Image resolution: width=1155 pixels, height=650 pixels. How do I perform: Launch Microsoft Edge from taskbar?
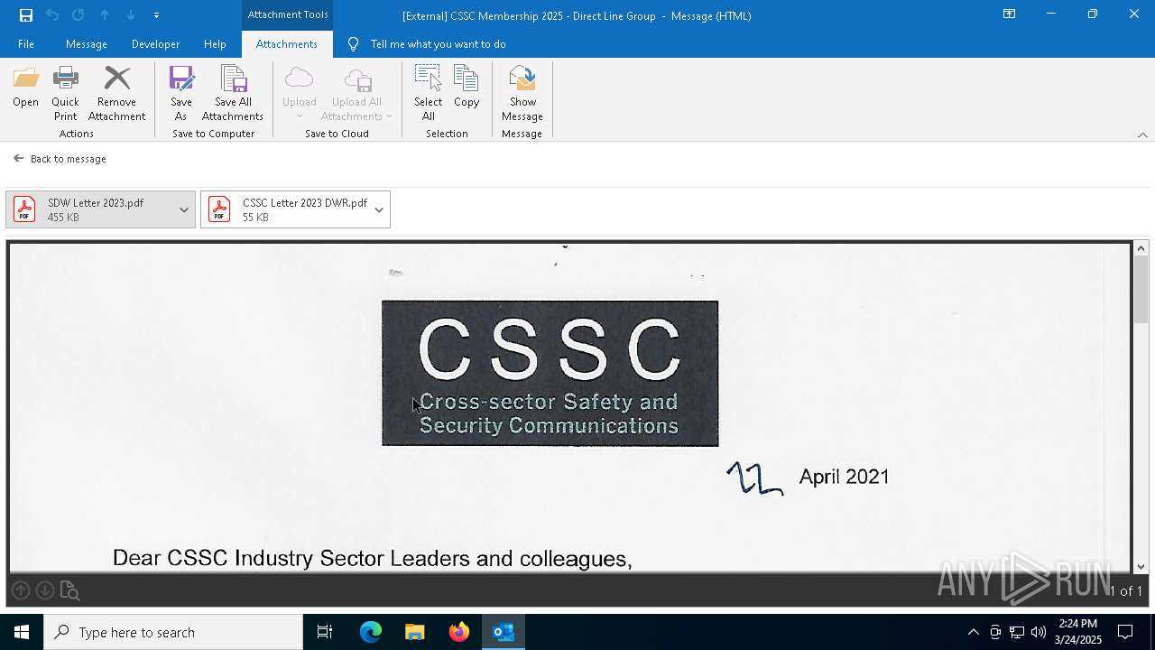[x=371, y=632]
